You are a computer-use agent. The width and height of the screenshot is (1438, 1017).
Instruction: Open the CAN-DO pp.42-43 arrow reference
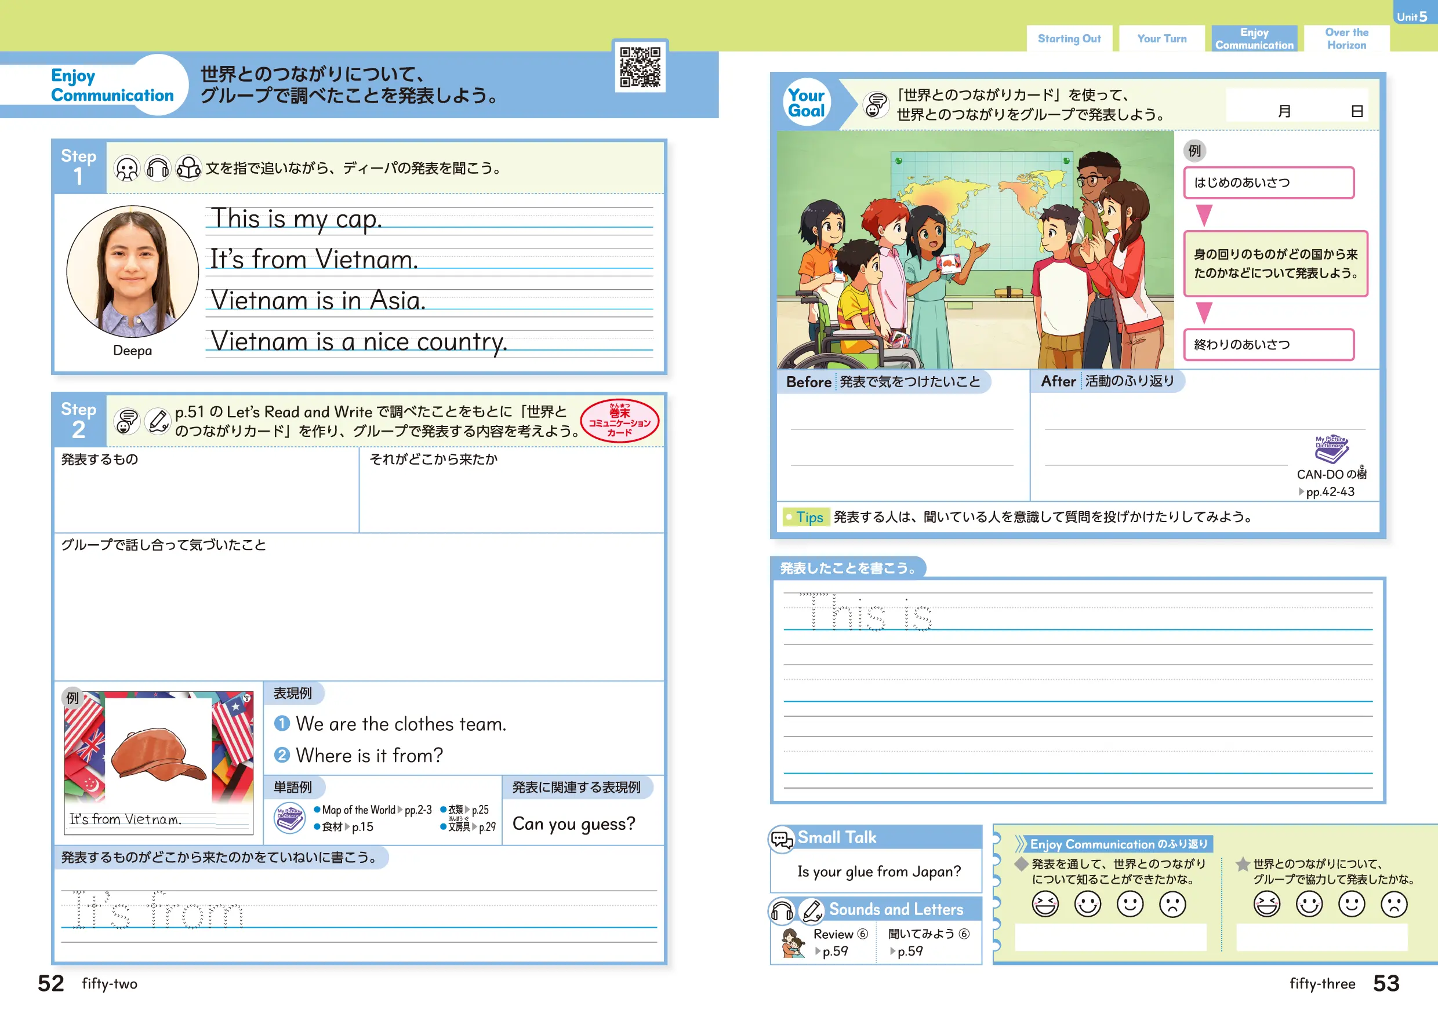tap(1328, 492)
